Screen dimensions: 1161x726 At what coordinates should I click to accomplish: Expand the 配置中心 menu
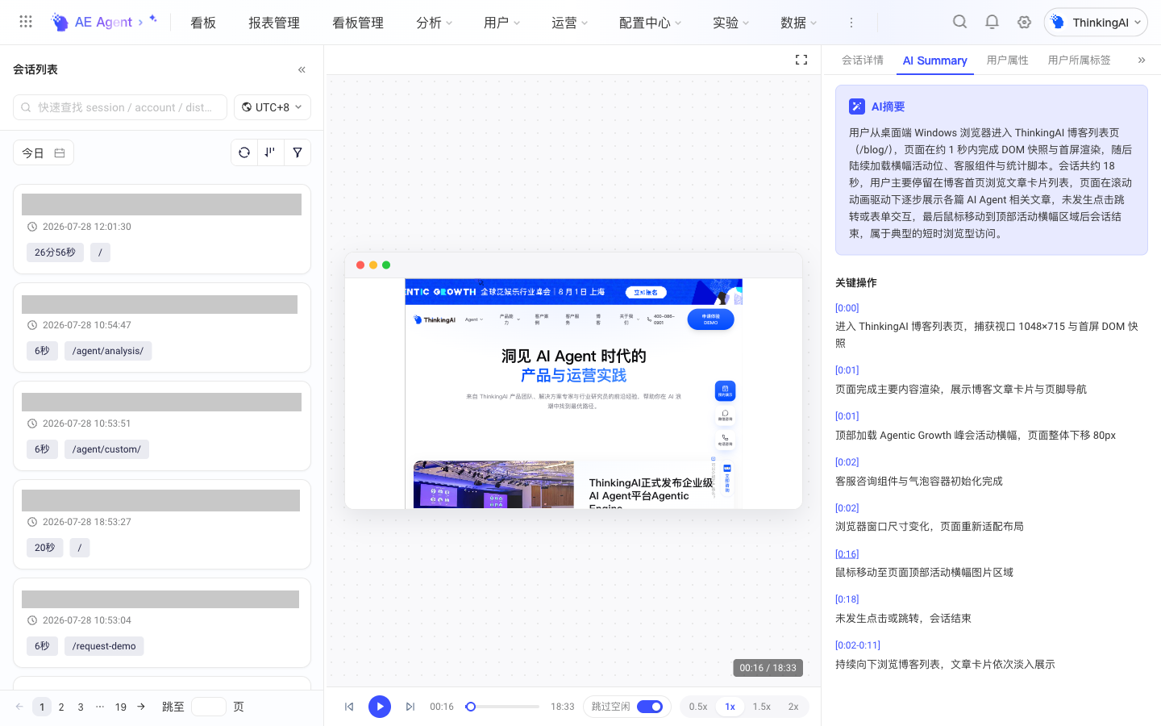[650, 23]
